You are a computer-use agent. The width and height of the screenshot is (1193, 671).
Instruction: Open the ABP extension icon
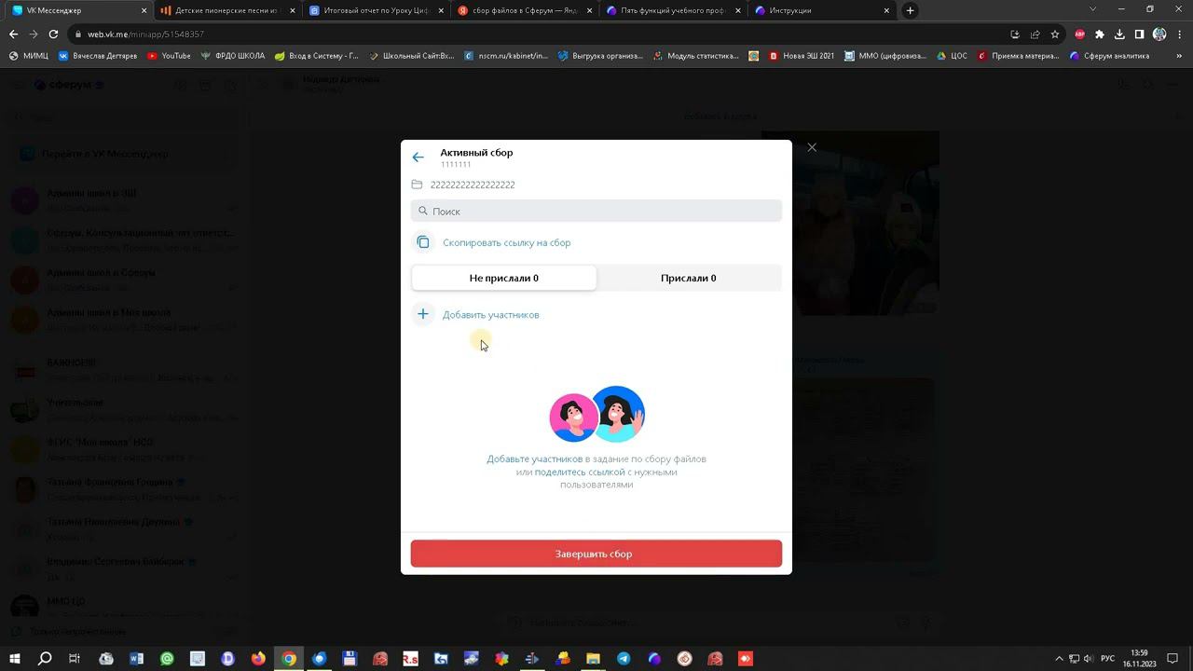pos(1080,34)
